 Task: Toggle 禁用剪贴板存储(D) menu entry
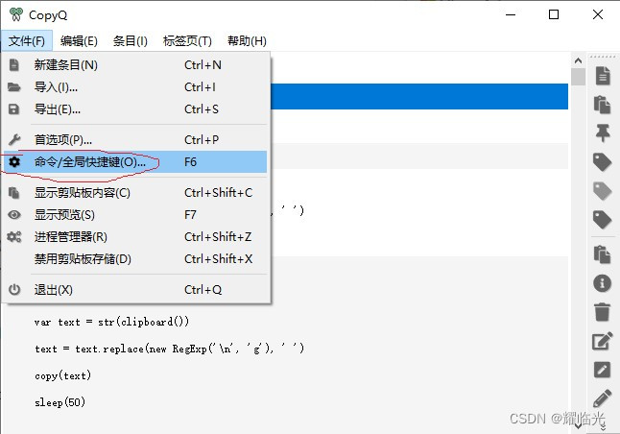(136, 259)
